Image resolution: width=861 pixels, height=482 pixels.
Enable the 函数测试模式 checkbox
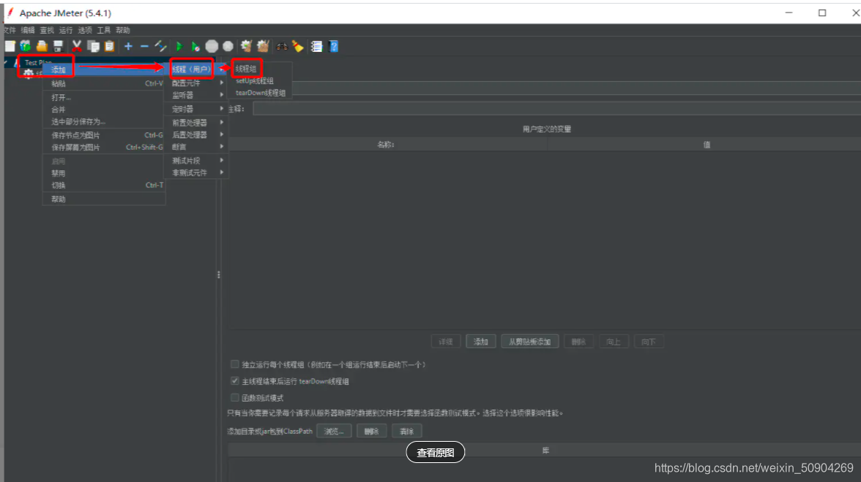point(235,398)
